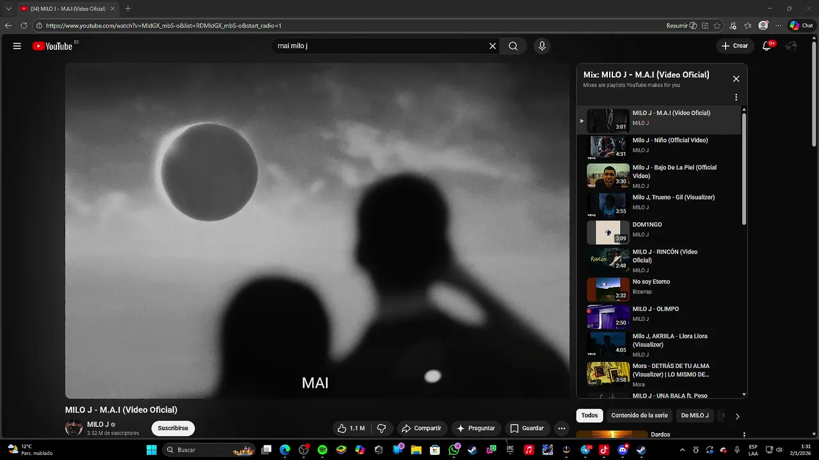
Task: Open Discord from the taskbar
Action: [623, 450]
